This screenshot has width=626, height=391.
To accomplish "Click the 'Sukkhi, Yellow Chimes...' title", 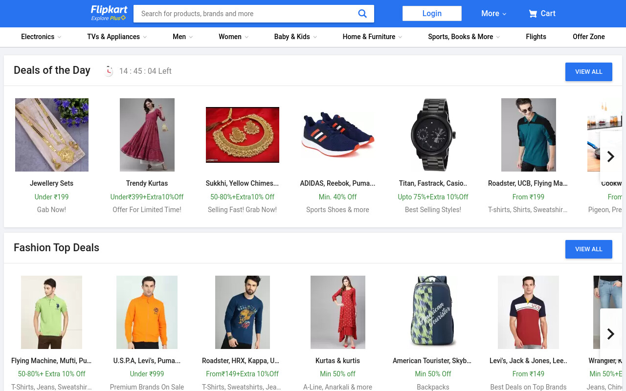I will [x=243, y=183].
